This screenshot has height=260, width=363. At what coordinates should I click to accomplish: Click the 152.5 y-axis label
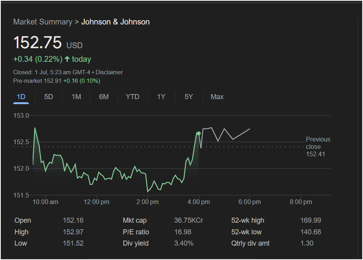21,142
